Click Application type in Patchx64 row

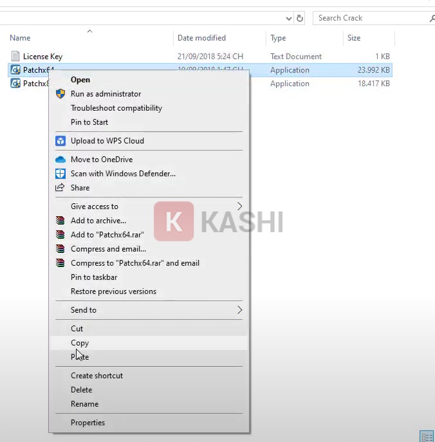(x=290, y=70)
